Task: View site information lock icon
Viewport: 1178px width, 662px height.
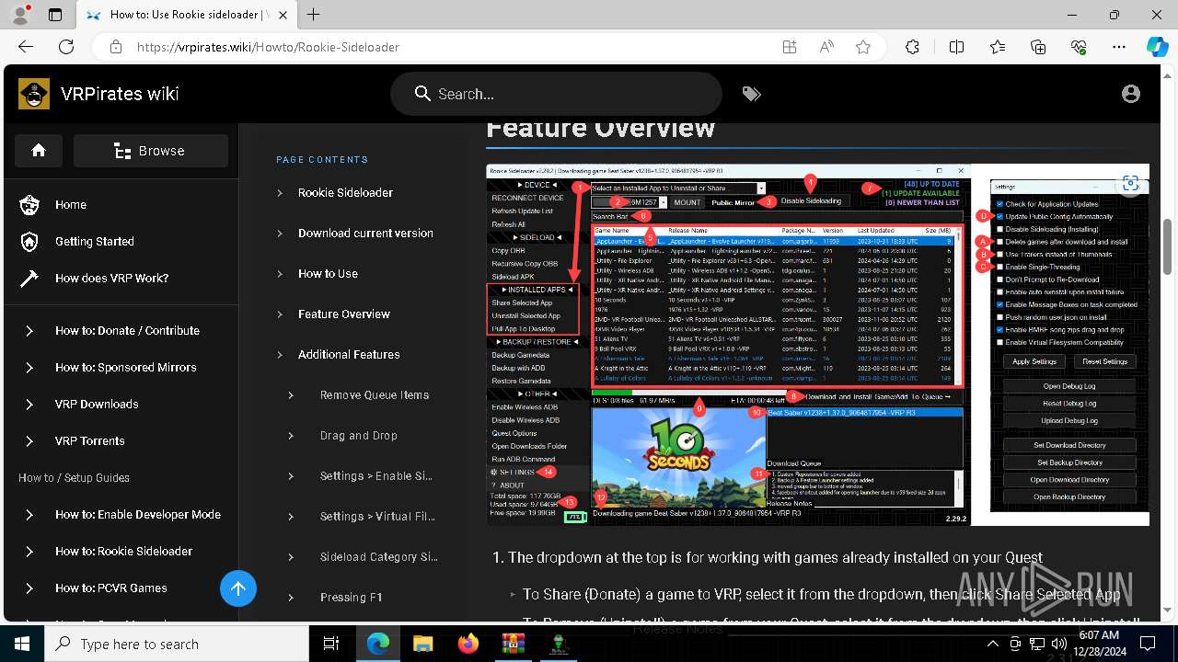Action: [114, 47]
